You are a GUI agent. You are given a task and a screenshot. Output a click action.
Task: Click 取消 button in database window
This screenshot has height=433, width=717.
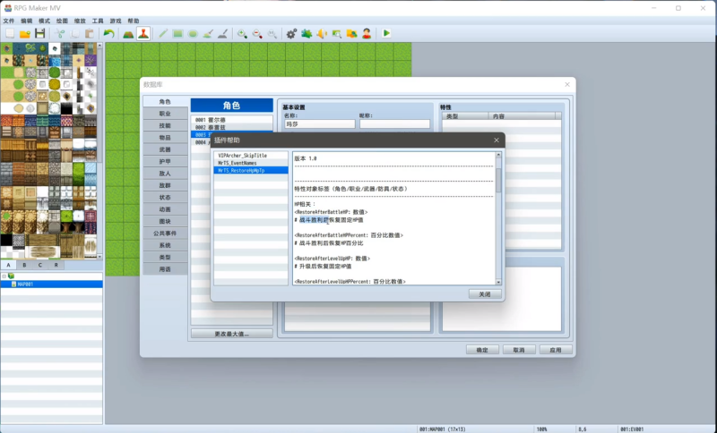519,350
